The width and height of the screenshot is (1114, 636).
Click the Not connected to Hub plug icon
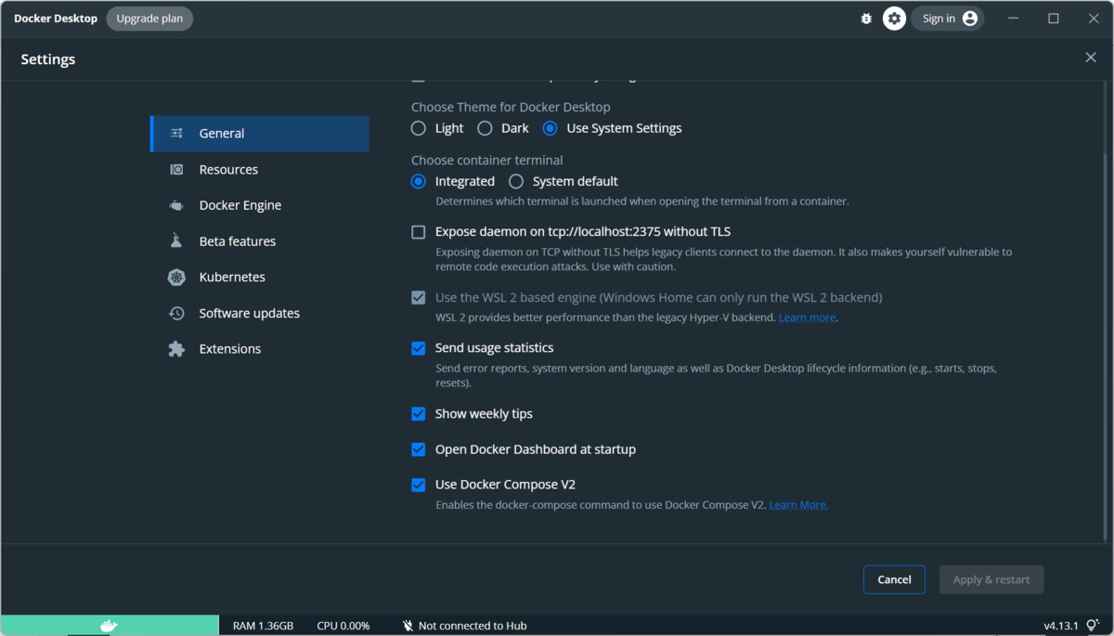(408, 626)
